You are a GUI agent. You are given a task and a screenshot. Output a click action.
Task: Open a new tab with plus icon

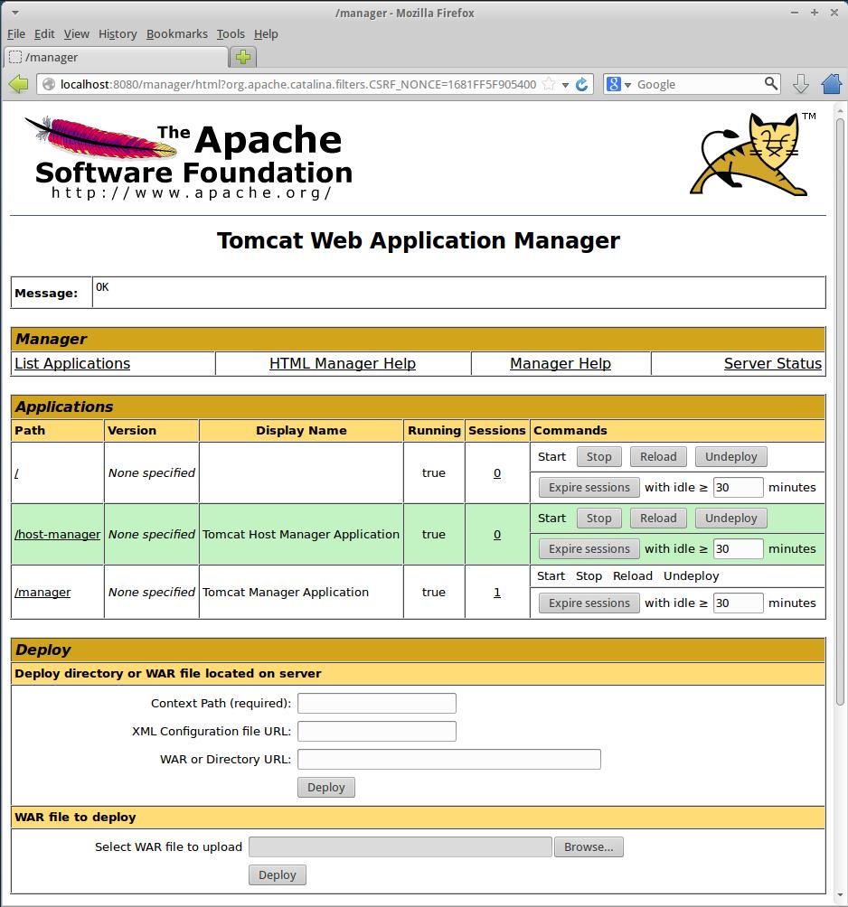tap(243, 57)
